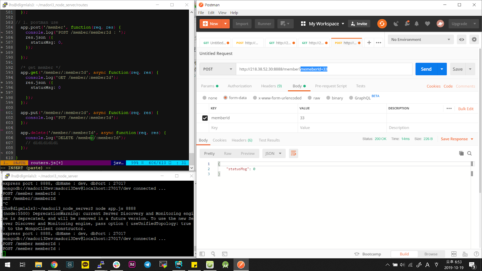Image resolution: width=482 pixels, height=271 pixels.
Task: Open the help question-mark icon
Action: 476,254
